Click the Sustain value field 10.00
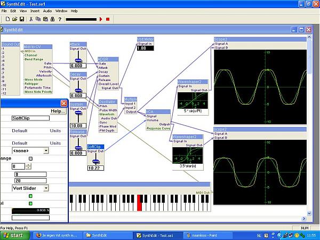 pos(78,126)
